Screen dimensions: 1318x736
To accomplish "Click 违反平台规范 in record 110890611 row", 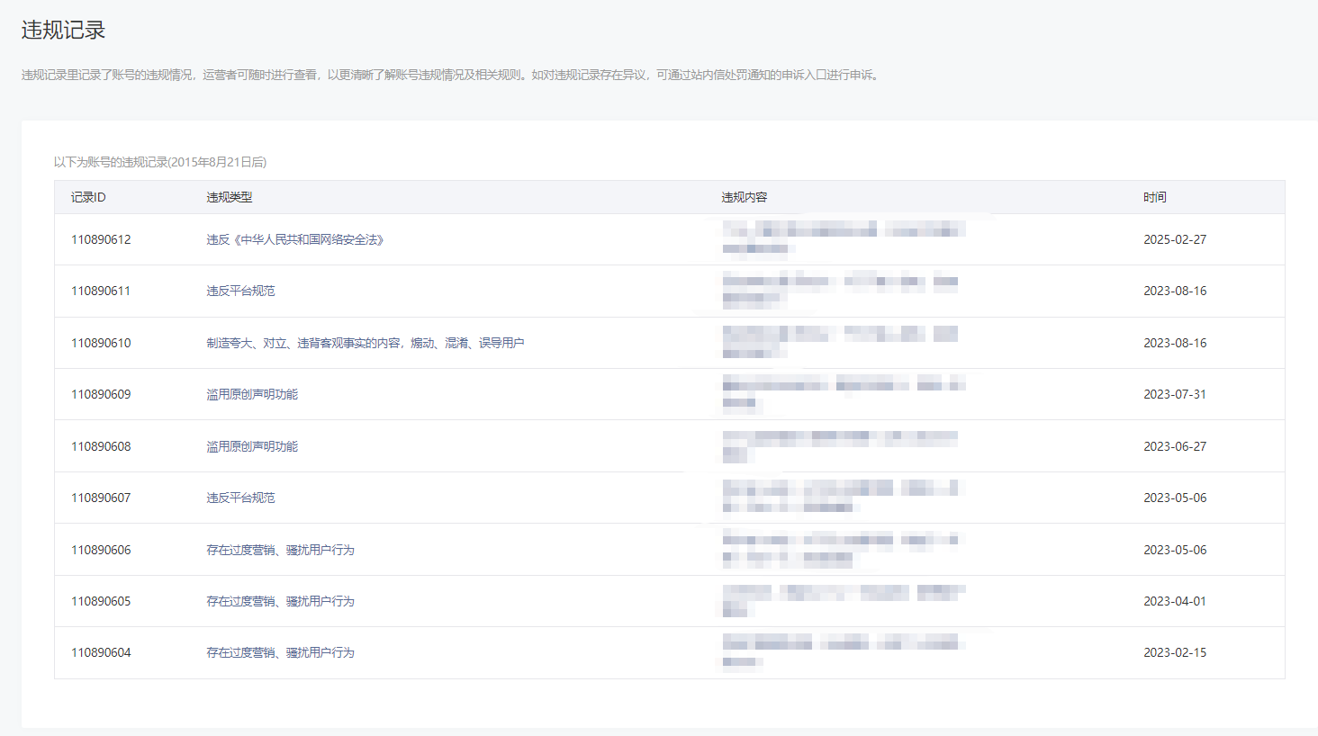I will (x=240, y=291).
